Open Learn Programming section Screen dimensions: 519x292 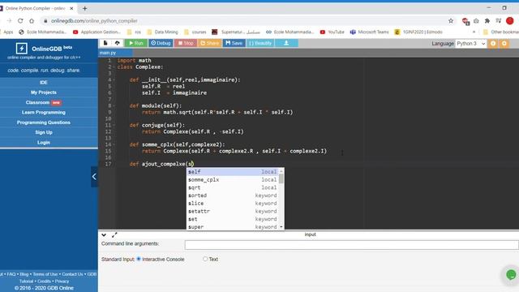pos(43,112)
